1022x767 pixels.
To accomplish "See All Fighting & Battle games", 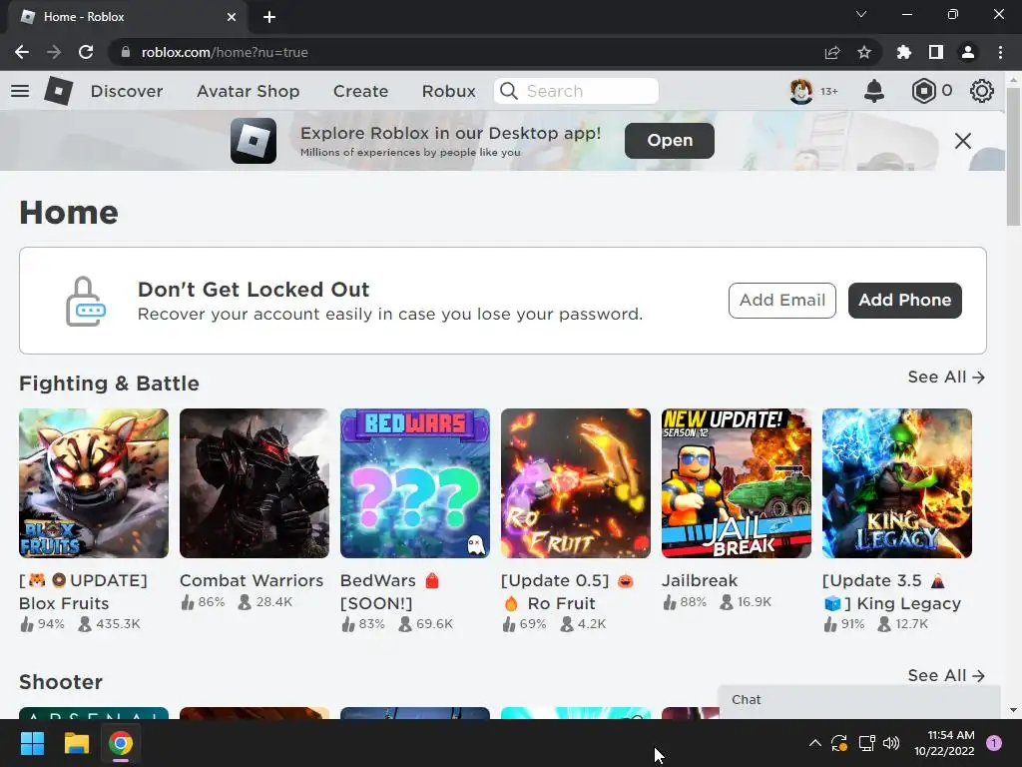I will coord(946,377).
